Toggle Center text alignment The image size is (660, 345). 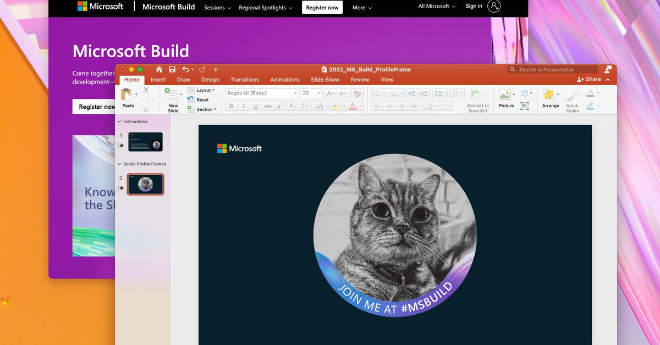coord(389,106)
